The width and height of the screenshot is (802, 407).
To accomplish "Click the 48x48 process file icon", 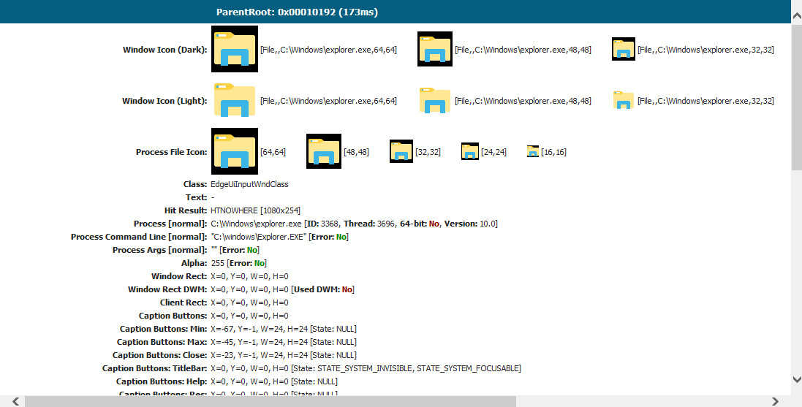I will 324,151.
